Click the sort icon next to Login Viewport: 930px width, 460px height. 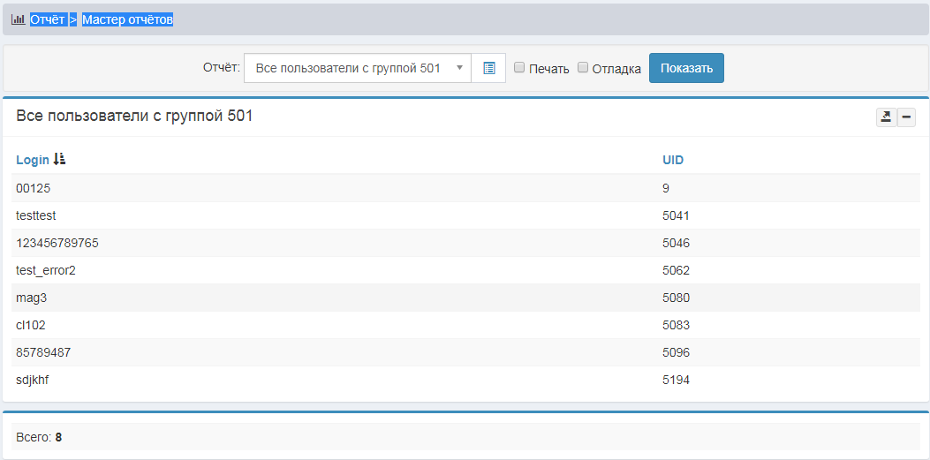[60, 160]
